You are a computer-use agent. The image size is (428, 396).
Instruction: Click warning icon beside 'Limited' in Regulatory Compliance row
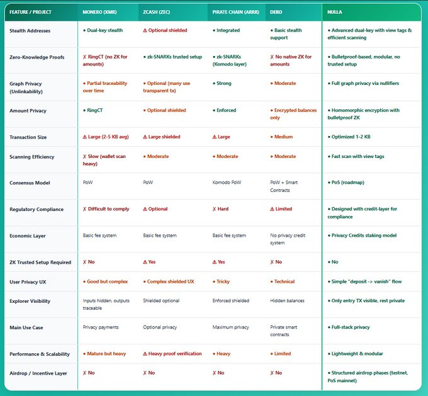[x=272, y=209]
